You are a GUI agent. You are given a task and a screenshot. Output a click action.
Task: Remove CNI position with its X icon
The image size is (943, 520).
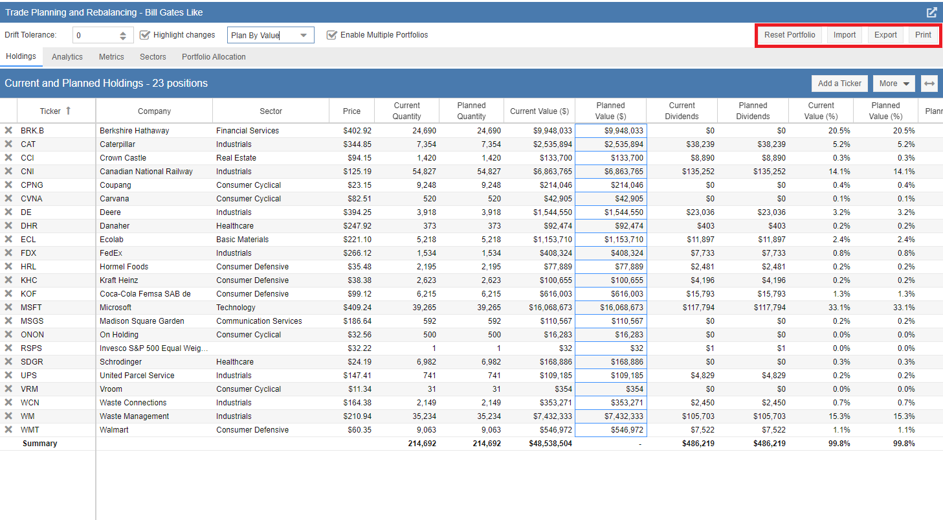click(x=8, y=171)
